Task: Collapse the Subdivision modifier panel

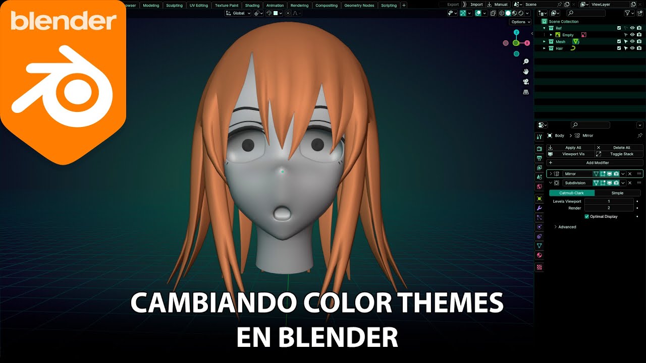Action: pos(551,183)
